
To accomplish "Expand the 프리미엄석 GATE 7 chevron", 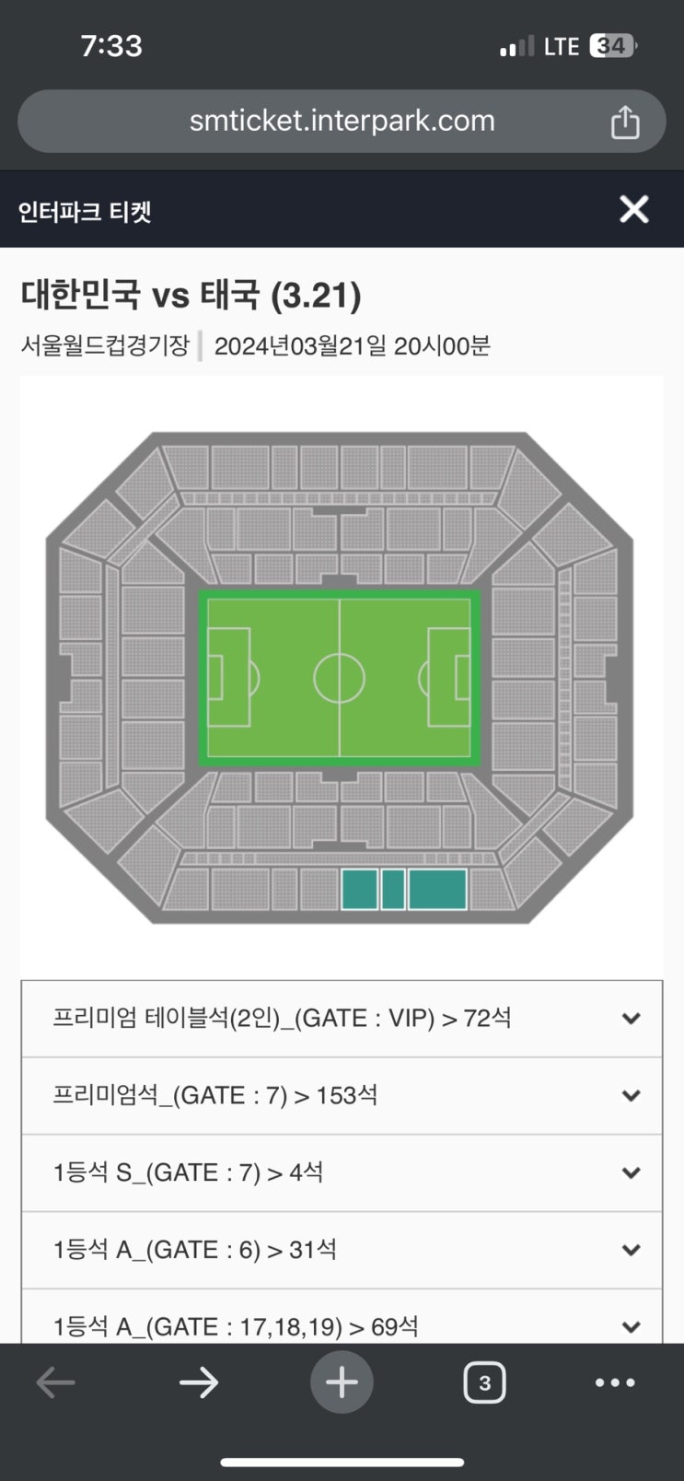I will [631, 1096].
